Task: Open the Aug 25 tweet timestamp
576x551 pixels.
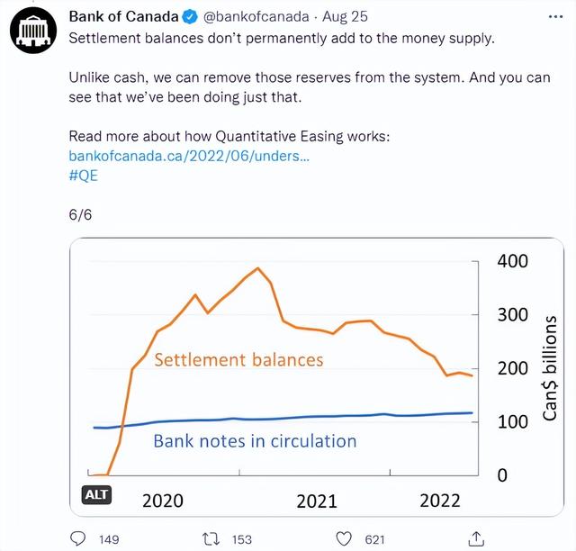Action: pos(345,16)
